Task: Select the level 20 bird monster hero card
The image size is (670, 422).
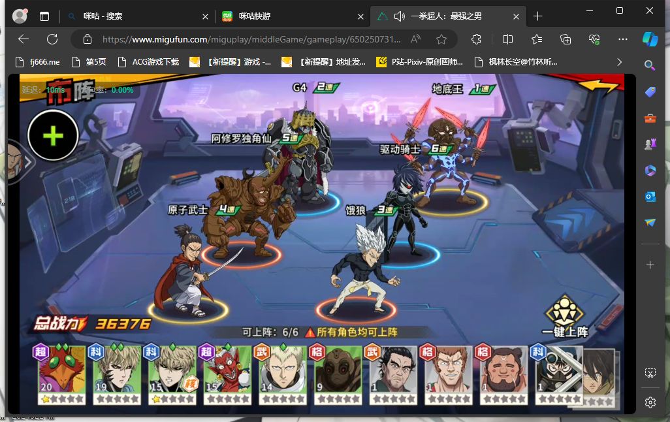Action: [62, 376]
